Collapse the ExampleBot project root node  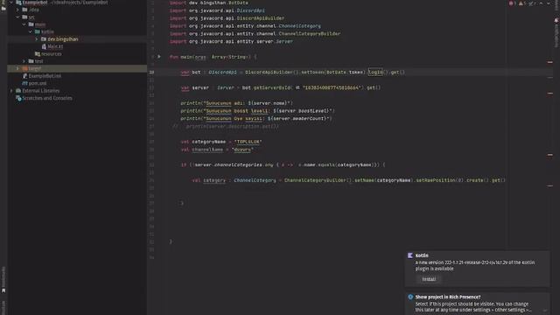(11, 3)
